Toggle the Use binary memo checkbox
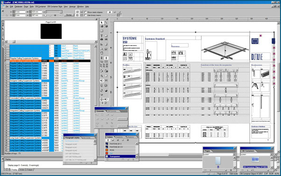This screenshot has width=281, height=176. [x=86, y=15]
